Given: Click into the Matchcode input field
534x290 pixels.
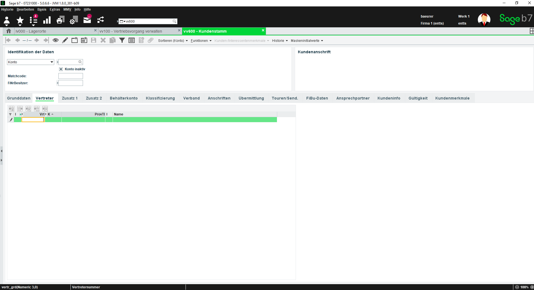Looking at the screenshot, I should tap(71, 76).
